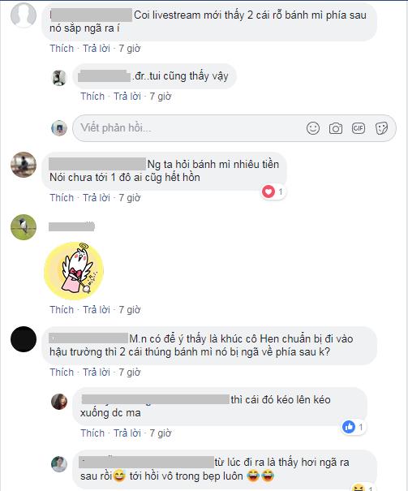Click the heart reaction on bánh mì comment
Image resolution: width=408 pixels, height=491 pixels.
pyautogui.click(x=268, y=192)
